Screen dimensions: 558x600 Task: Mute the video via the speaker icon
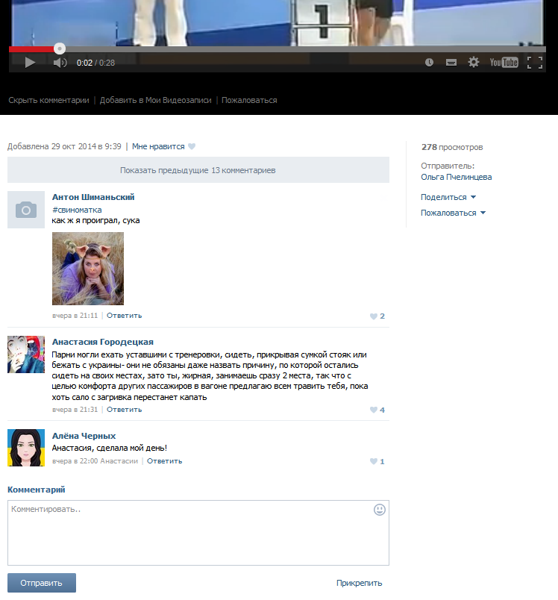60,63
